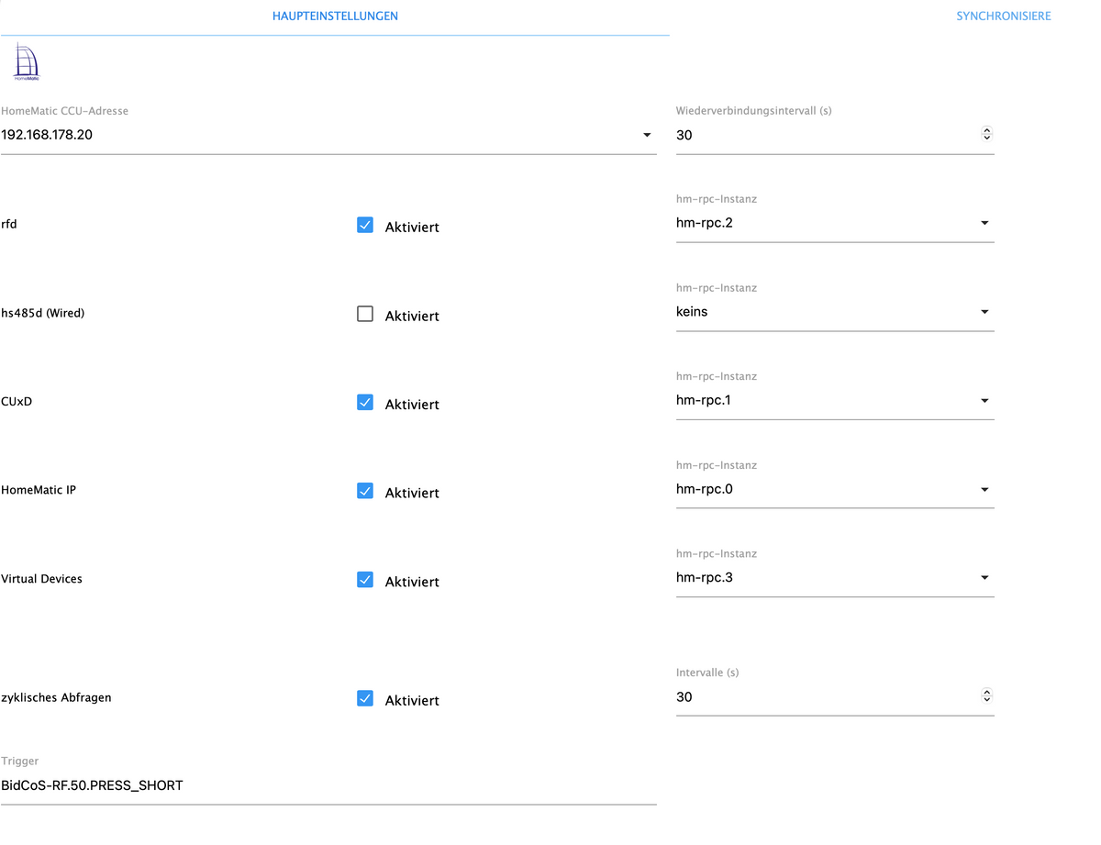
Task: Open the HomeMatic CCU-Adresse dropdown
Action: tap(328, 135)
